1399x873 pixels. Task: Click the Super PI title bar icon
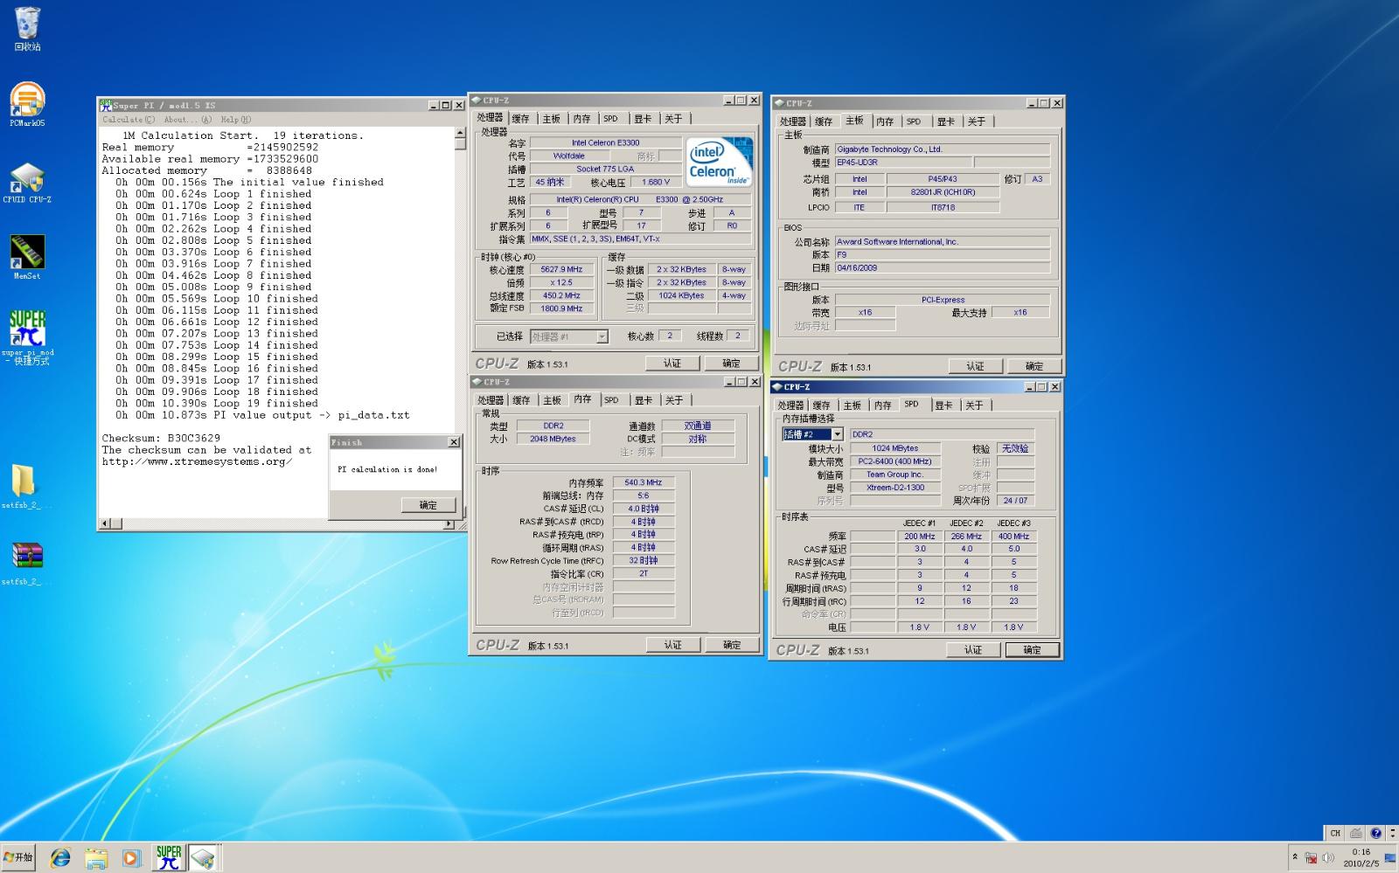click(106, 105)
